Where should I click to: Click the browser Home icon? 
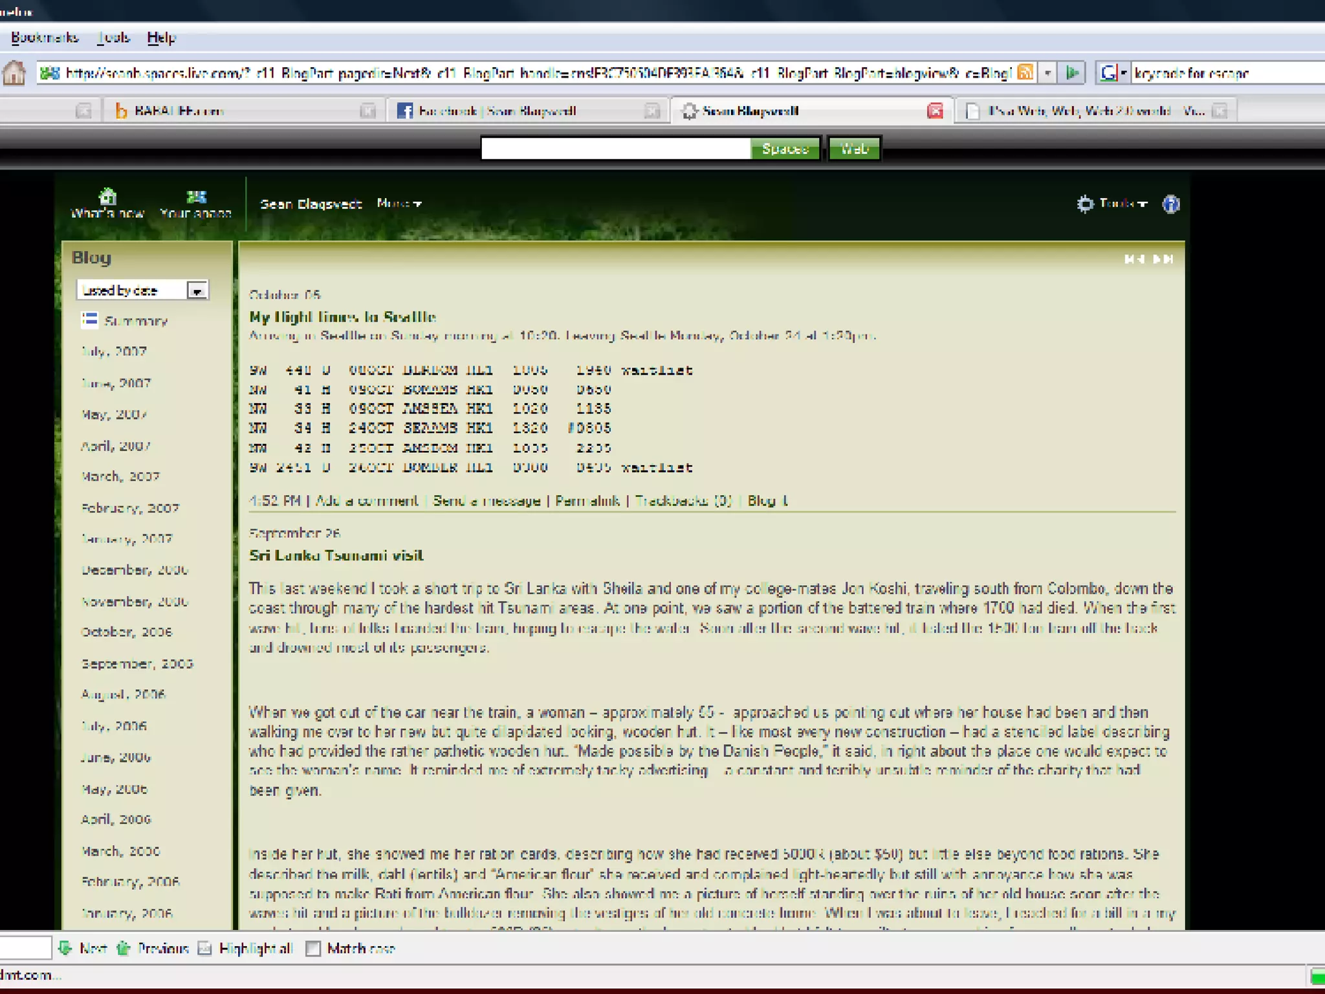[14, 73]
